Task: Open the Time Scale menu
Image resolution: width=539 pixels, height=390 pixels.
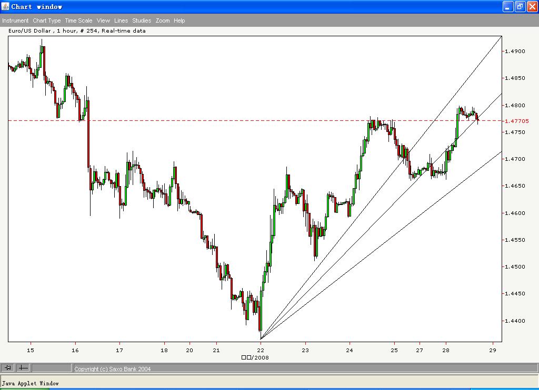Action: click(78, 20)
